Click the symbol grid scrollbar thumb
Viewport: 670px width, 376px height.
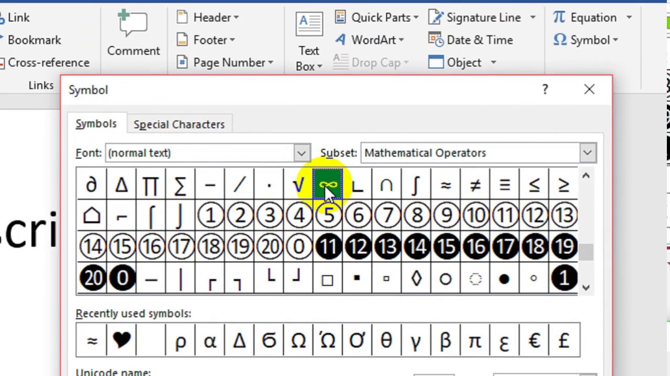[586, 252]
